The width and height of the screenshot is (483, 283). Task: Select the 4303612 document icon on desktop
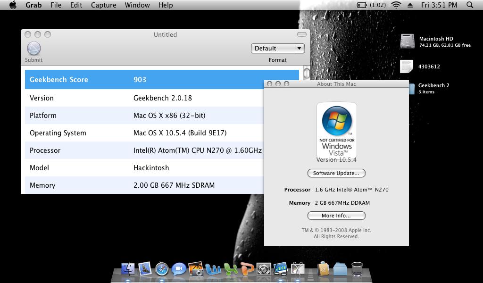coord(407,67)
